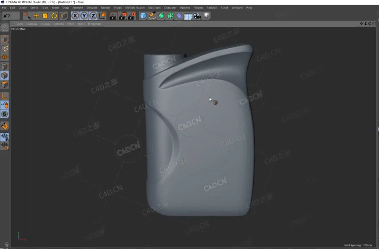Open the Motion Tracker menu

135,8
